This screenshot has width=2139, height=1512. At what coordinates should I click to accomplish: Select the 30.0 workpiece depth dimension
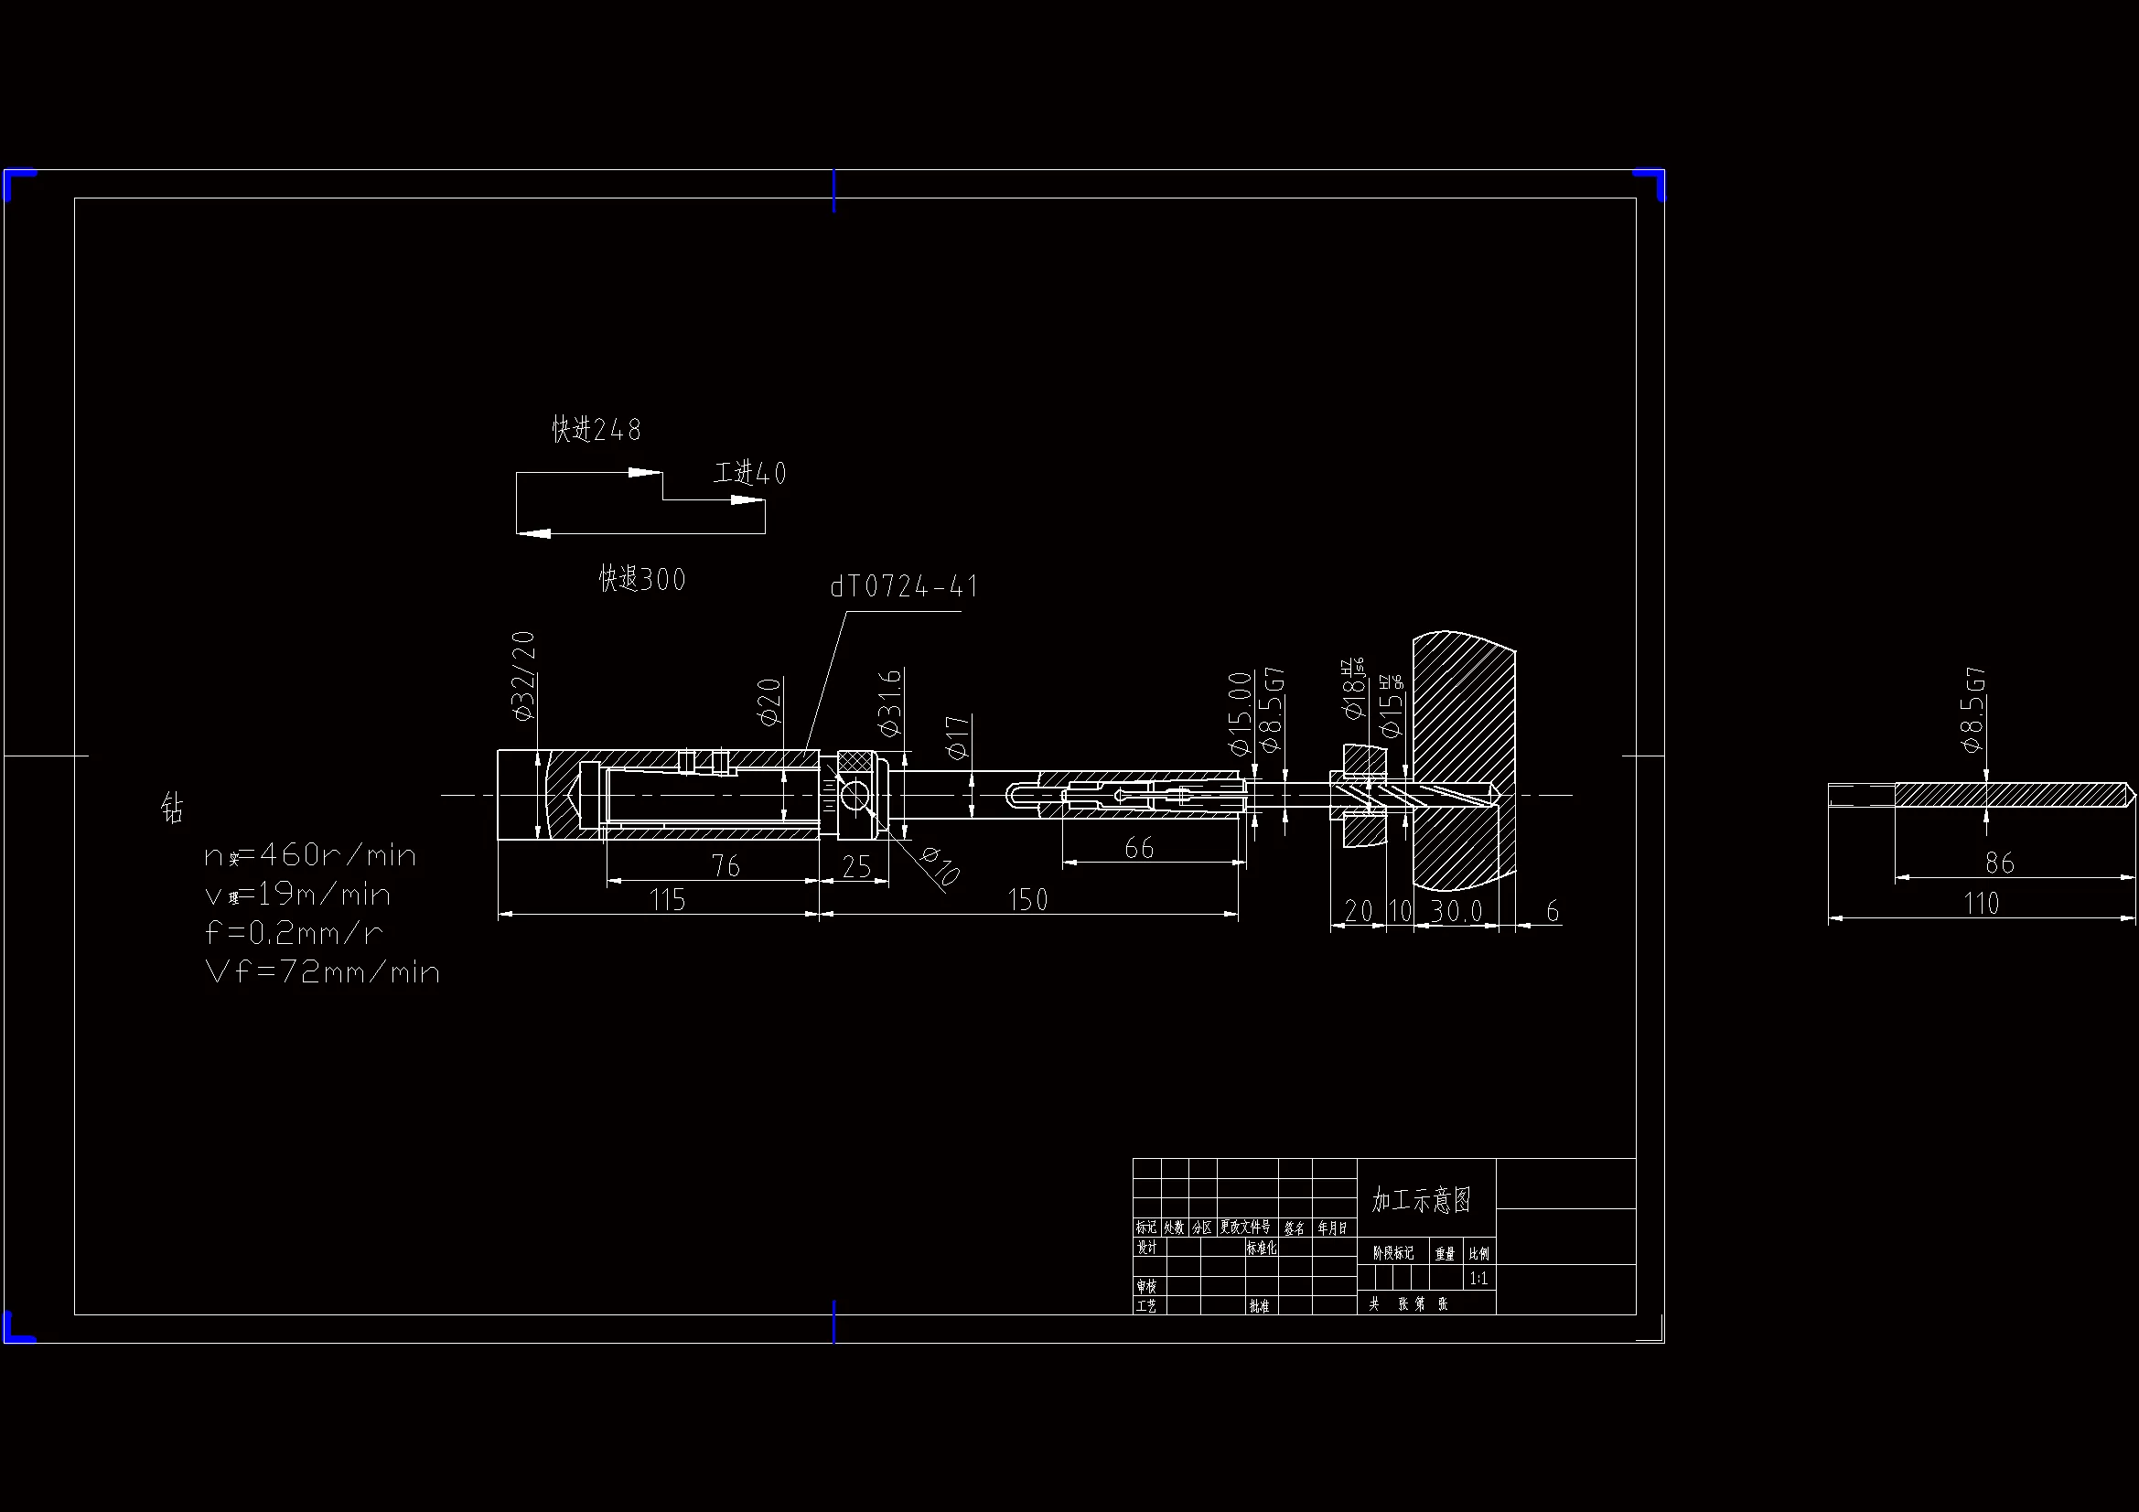tap(1456, 911)
